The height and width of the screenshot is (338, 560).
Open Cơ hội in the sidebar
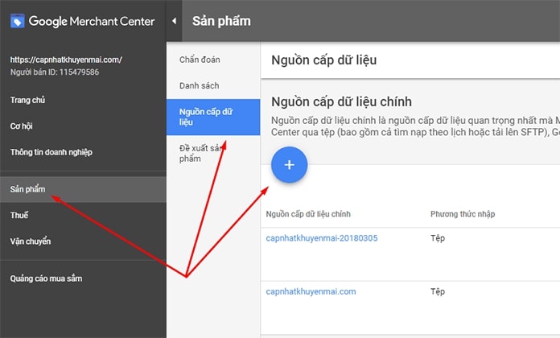22,126
